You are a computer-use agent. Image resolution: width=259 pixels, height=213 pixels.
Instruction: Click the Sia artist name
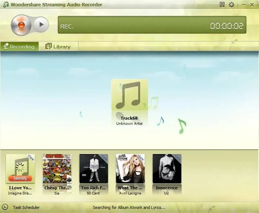click(x=57, y=193)
